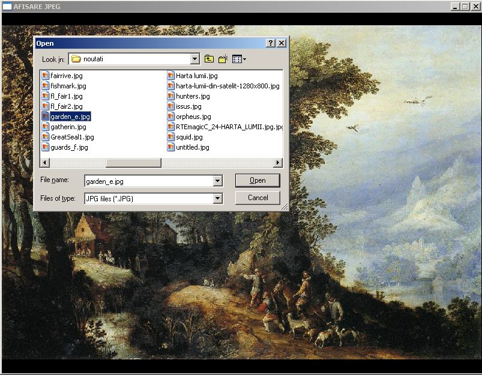Click icon of RTEmagicC_24-HARTA_LUMII.jpg.jpg
Image resolution: width=482 pixels, height=375 pixels.
(x=171, y=127)
